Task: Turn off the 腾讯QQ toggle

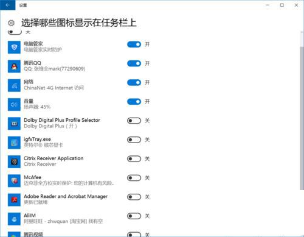Action: pos(134,63)
